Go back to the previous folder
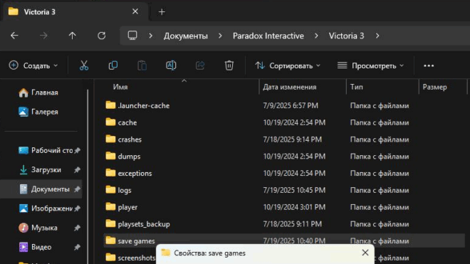The height and width of the screenshot is (264, 470). 14,36
